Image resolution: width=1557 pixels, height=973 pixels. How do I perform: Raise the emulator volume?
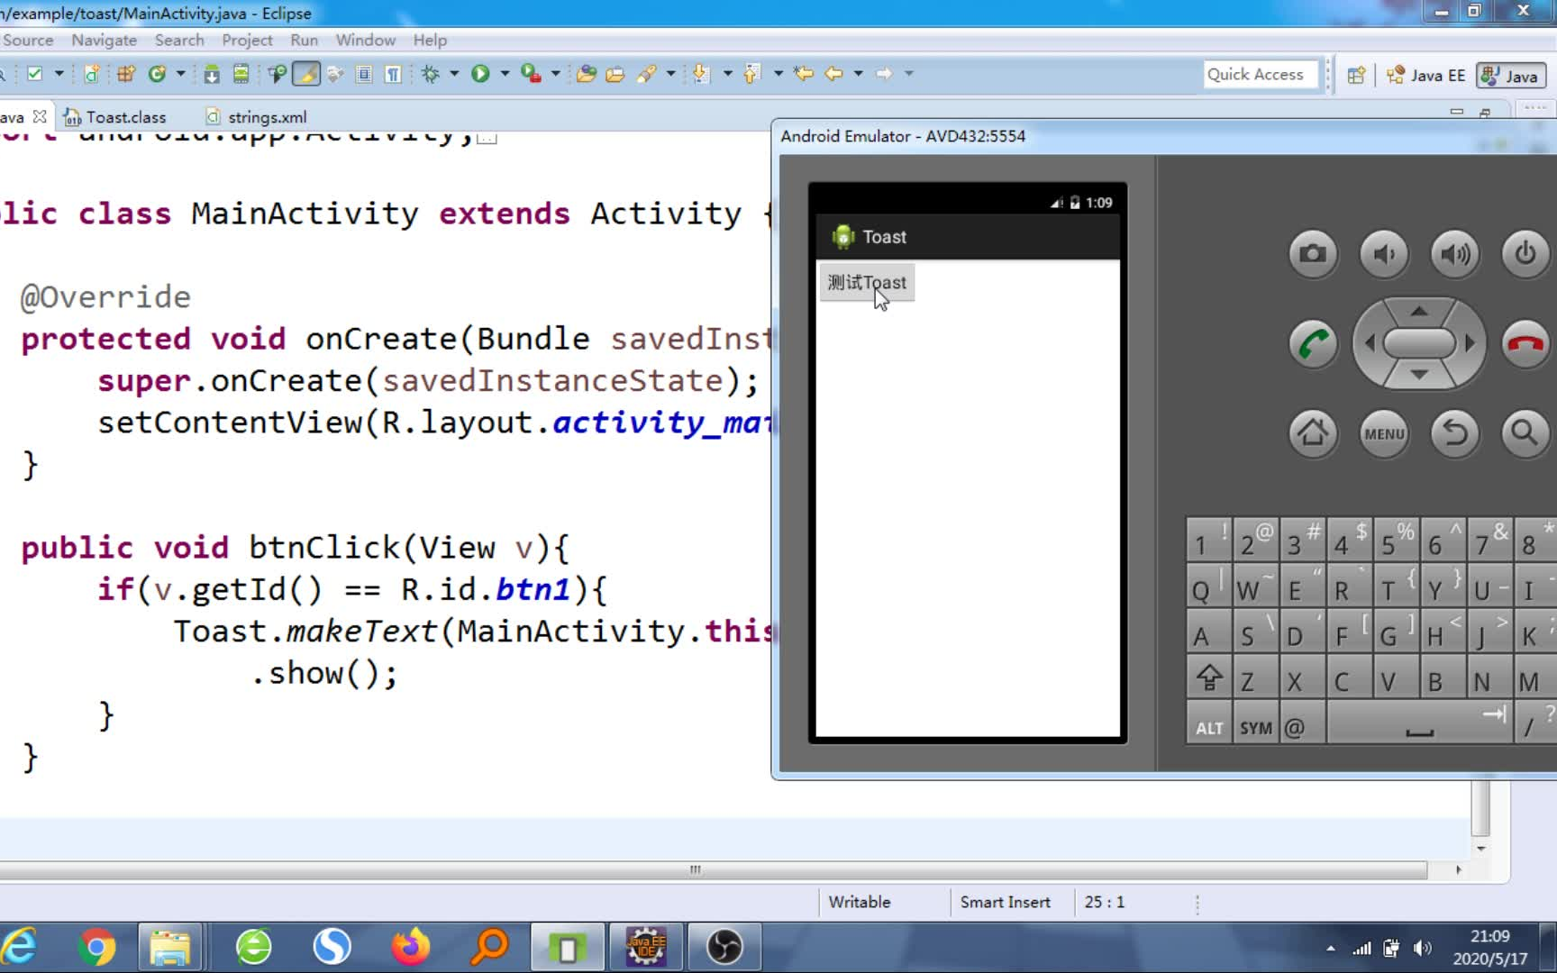[x=1454, y=254]
